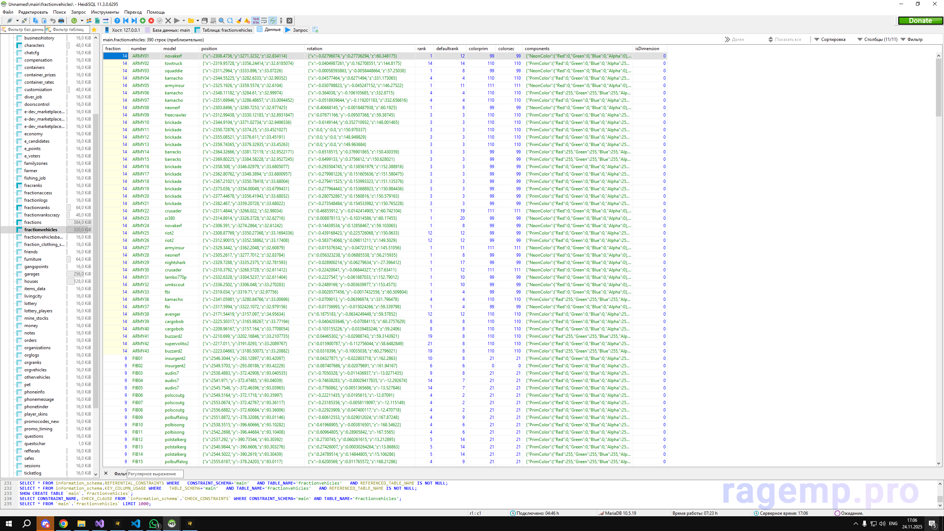Insert a new row with the green plus icon
The image size is (944, 531).
click(x=143, y=21)
